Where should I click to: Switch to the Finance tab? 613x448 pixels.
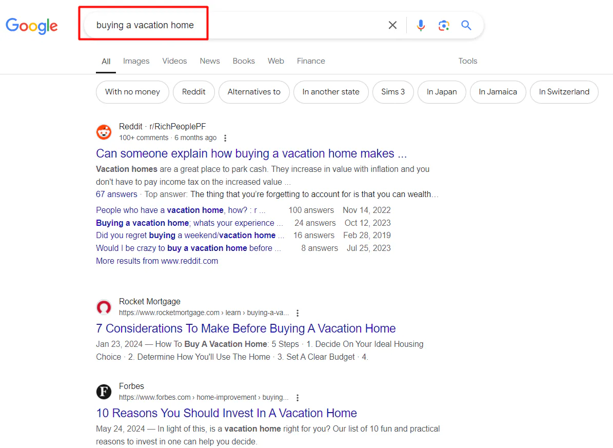click(x=311, y=61)
